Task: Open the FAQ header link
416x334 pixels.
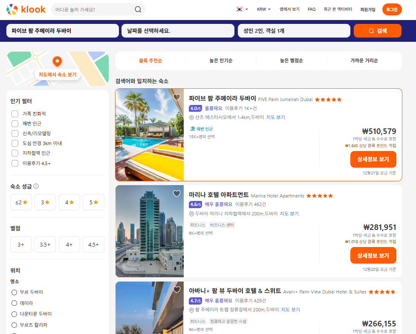Action: 312,9
